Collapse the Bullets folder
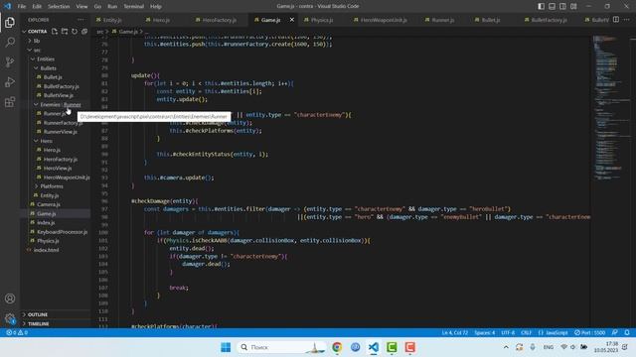 (49, 68)
